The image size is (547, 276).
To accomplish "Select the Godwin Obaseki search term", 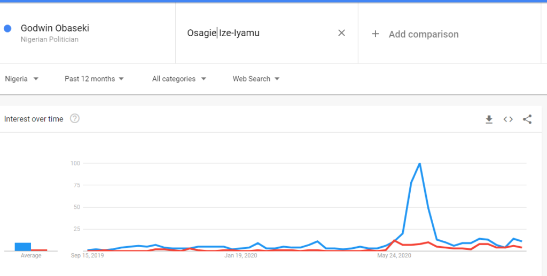I will [x=55, y=28].
